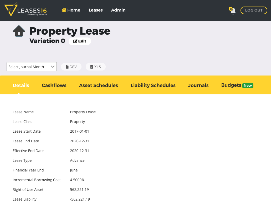
Task: Switch to the Cashflows tab
Action: [54, 85]
